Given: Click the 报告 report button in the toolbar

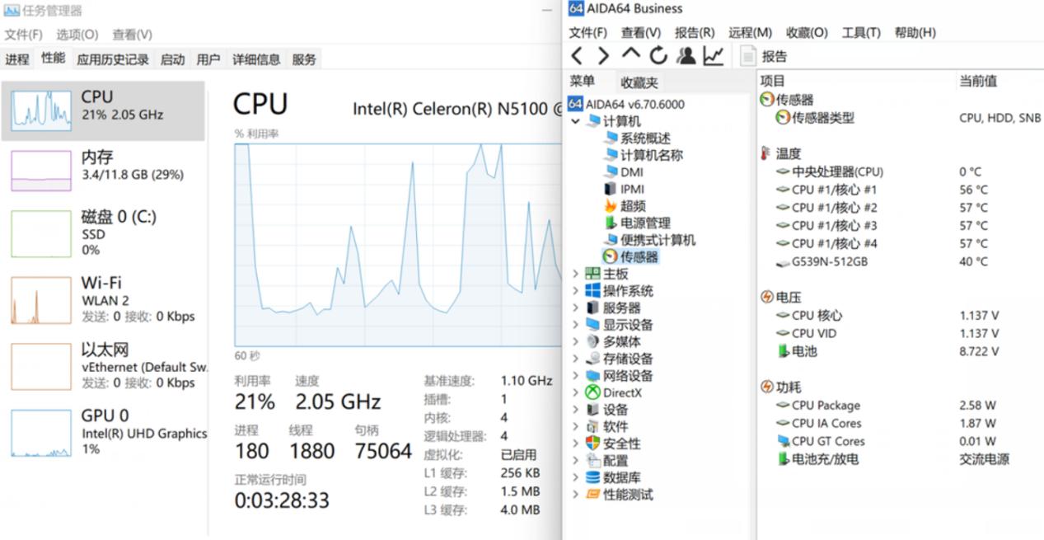Looking at the screenshot, I should [x=764, y=56].
